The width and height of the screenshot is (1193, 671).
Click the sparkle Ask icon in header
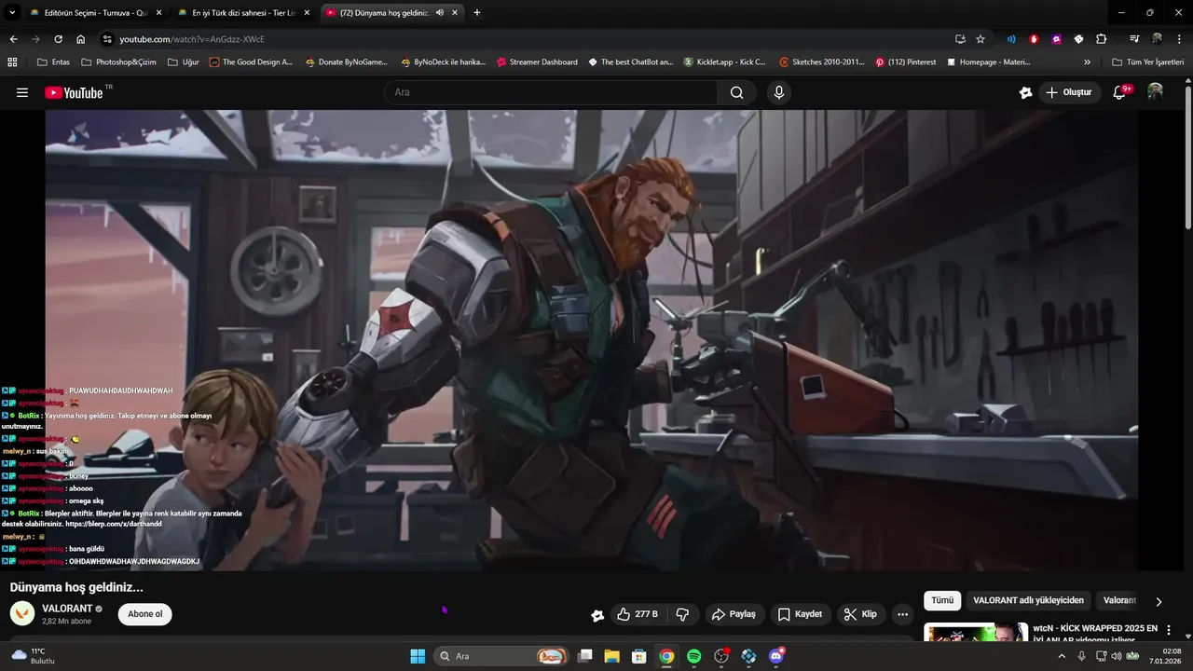click(1025, 92)
